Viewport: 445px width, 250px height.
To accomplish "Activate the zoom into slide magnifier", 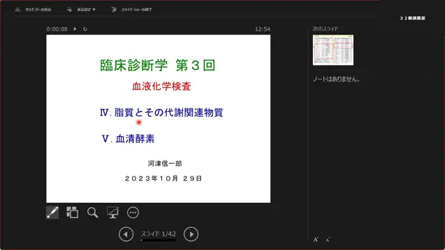I will (x=92, y=212).
